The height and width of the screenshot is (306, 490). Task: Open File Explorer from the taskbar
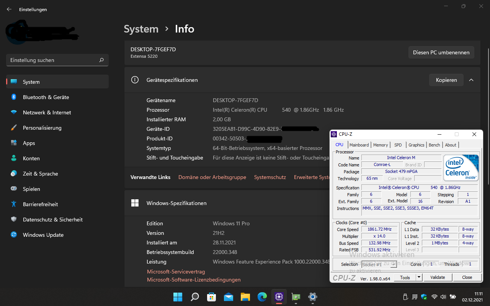coord(245,297)
